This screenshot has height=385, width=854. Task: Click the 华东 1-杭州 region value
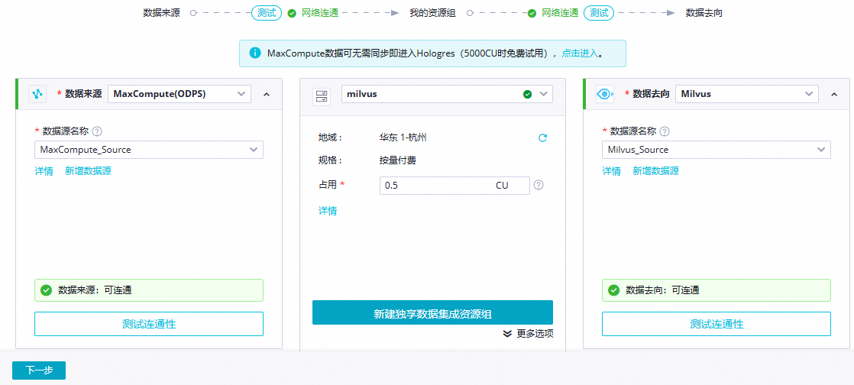(403, 137)
